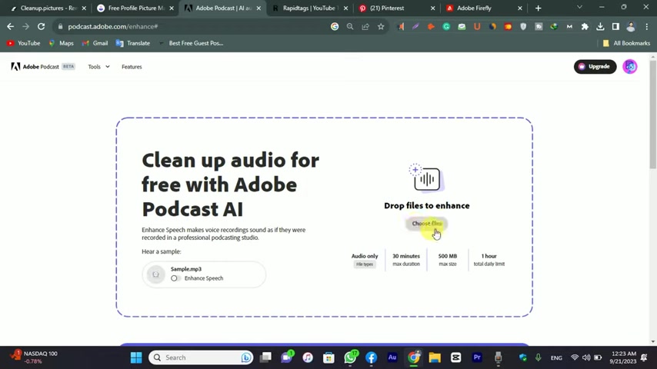Go back to the previous page
The width and height of the screenshot is (657, 369).
pyautogui.click(x=11, y=26)
